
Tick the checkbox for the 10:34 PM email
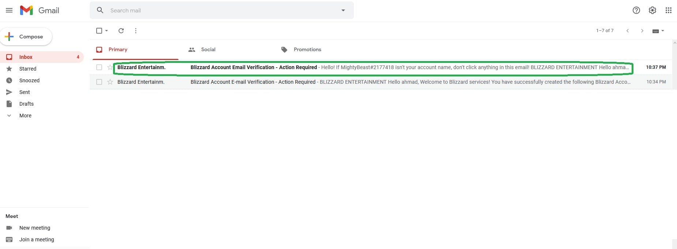click(99, 82)
